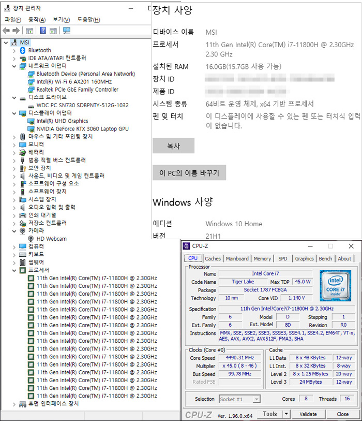Collapse the camera (카메라) node
Image resolution: width=362 pixels, height=423 pixels.
pyautogui.click(x=14, y=231)
